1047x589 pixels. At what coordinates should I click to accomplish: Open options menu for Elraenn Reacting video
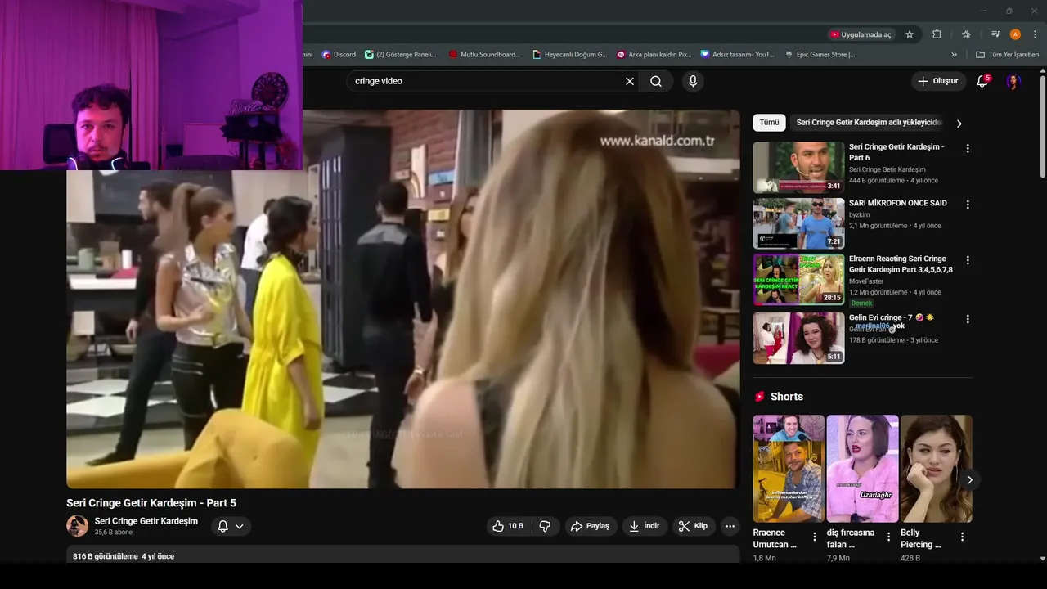[968, 260]
